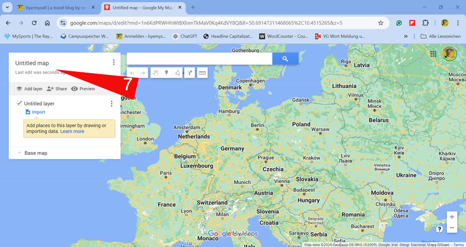
Task: Open the Anmelden byemyself bookmark
Action: click(x=141, y=36)
